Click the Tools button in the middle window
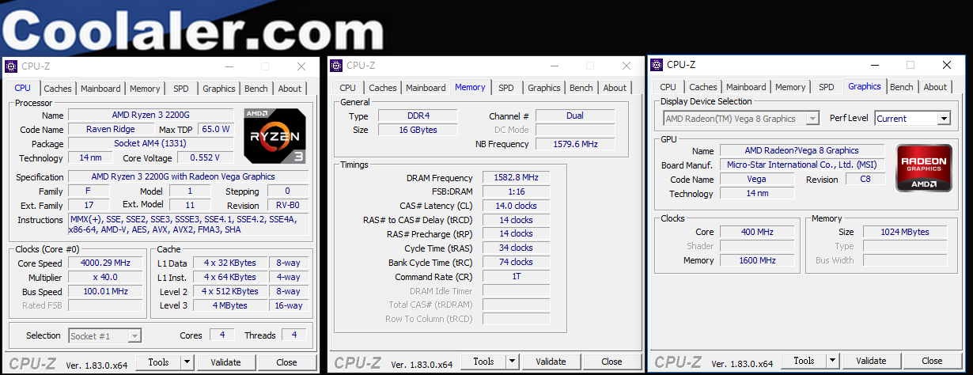This screenshot has width=973, height=375. 483,362
